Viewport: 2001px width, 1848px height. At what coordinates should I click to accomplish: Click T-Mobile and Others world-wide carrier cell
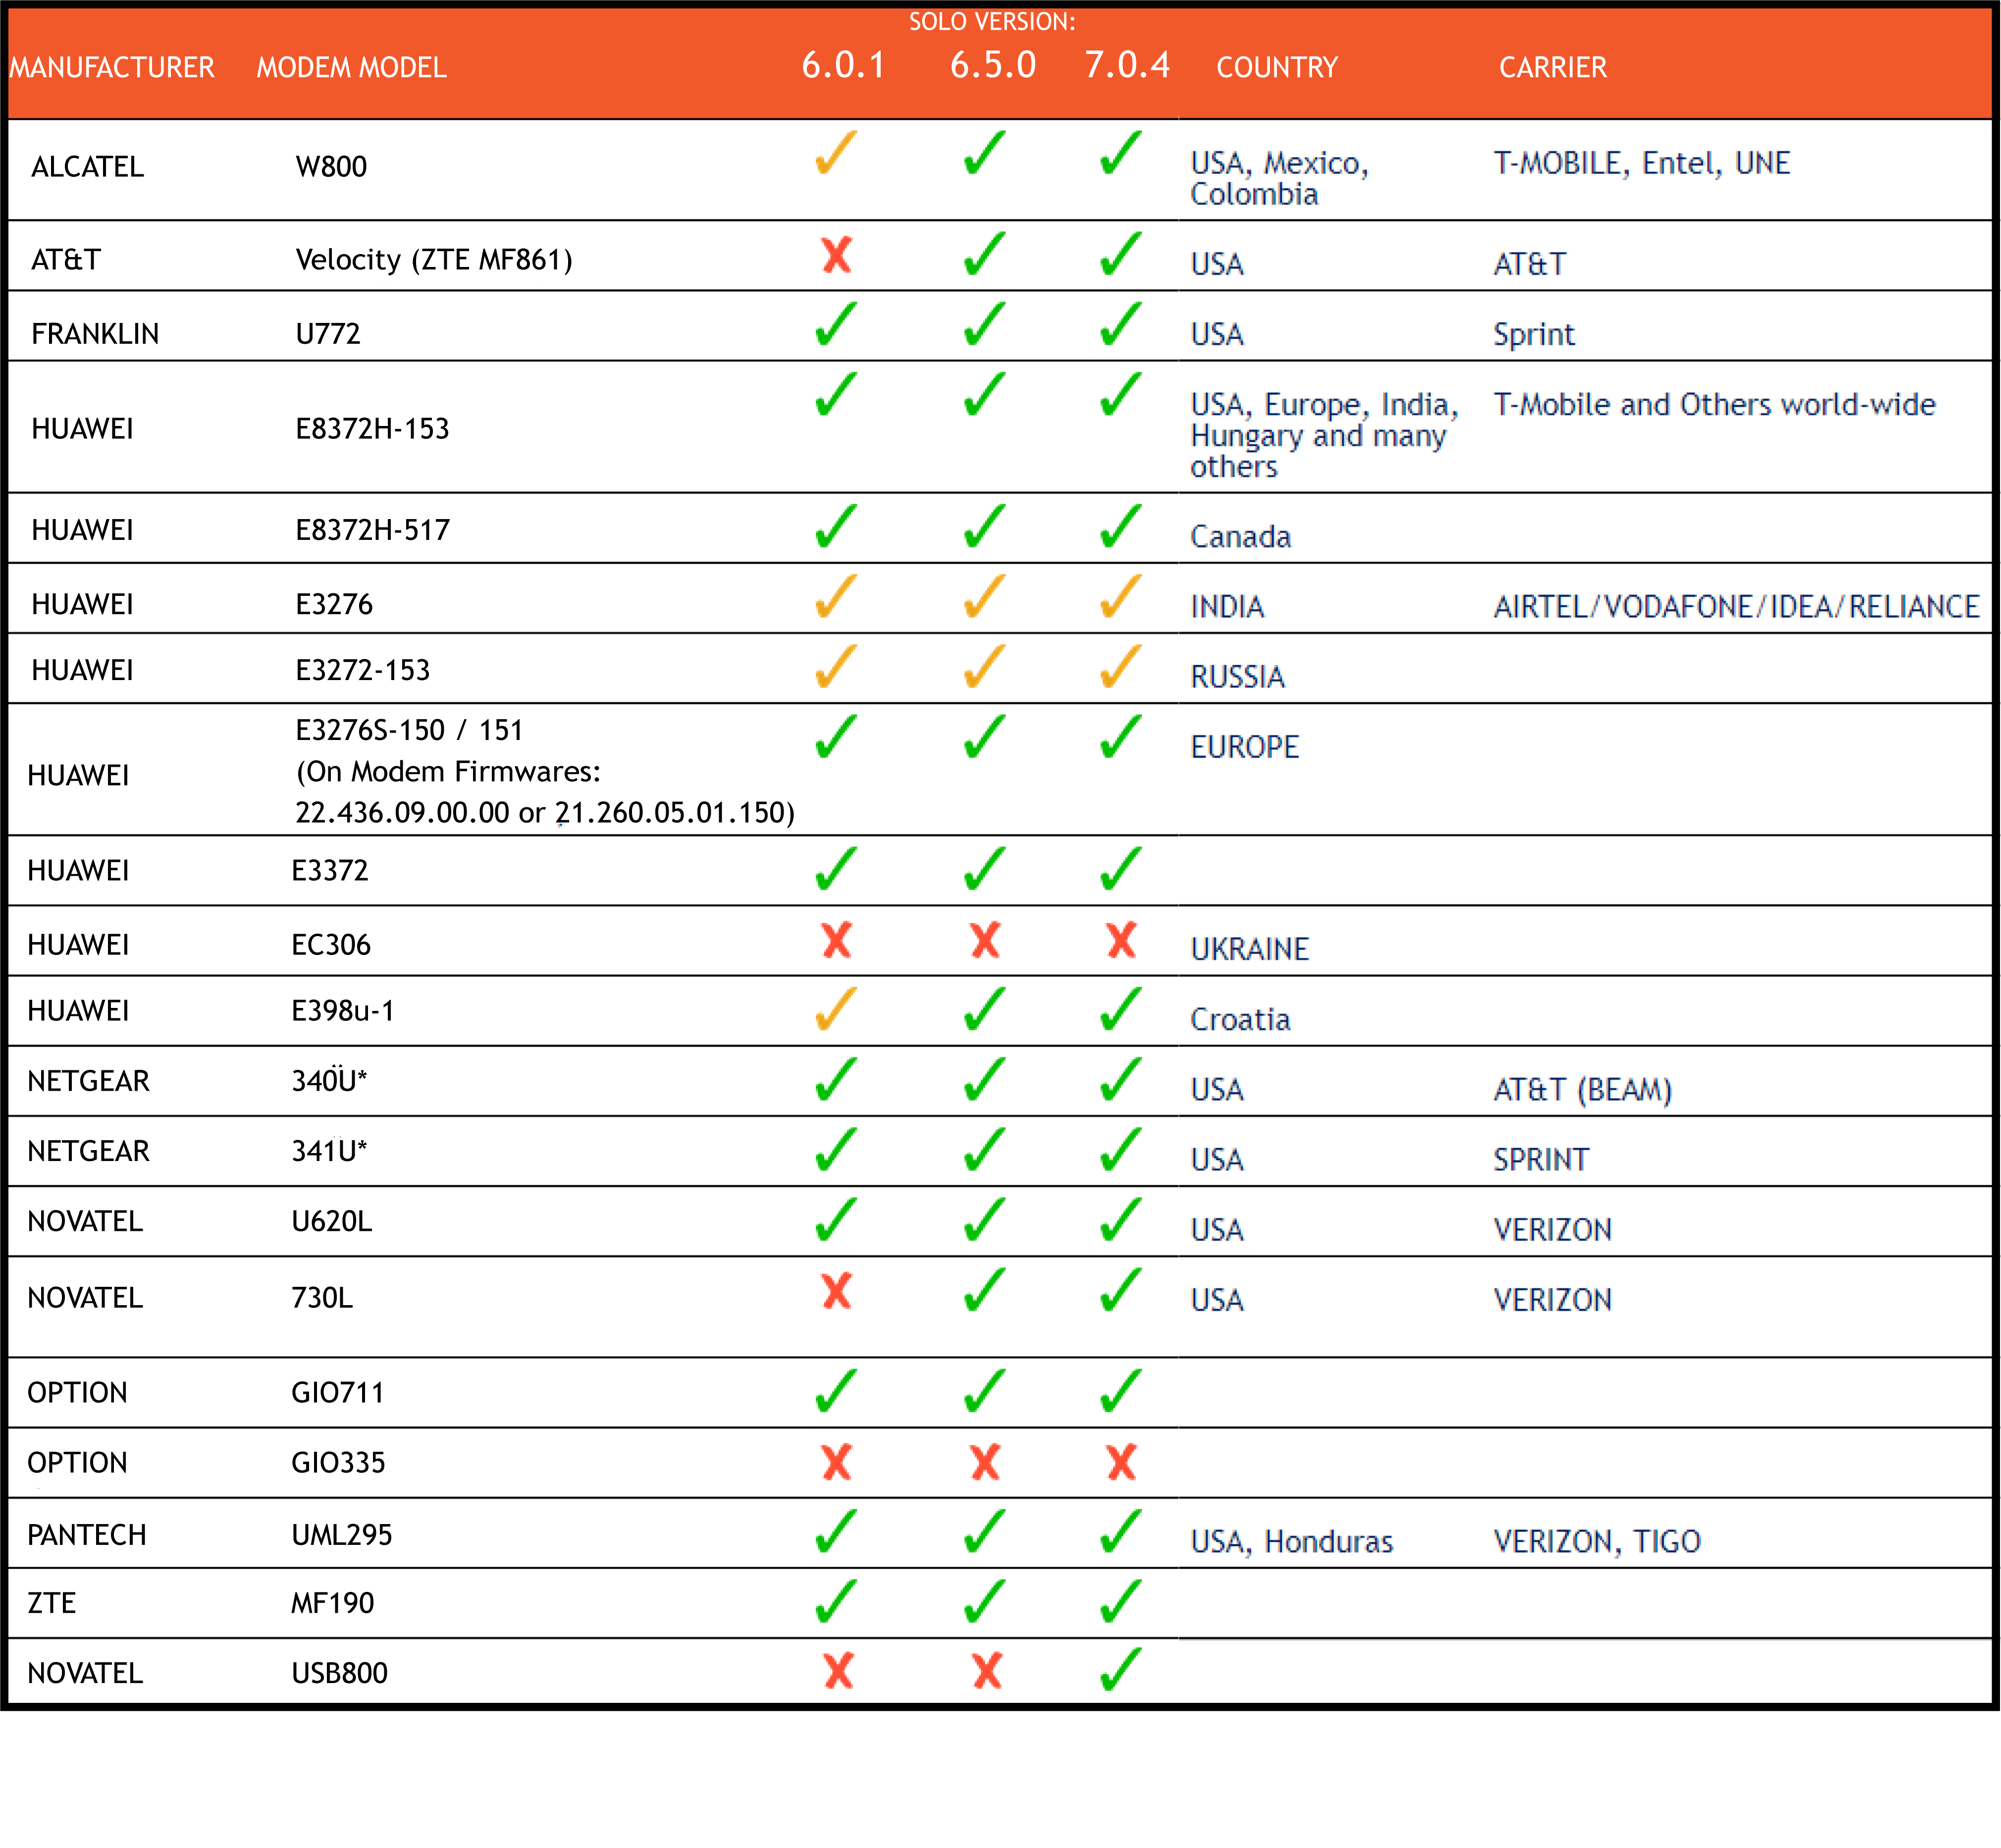1714,404
